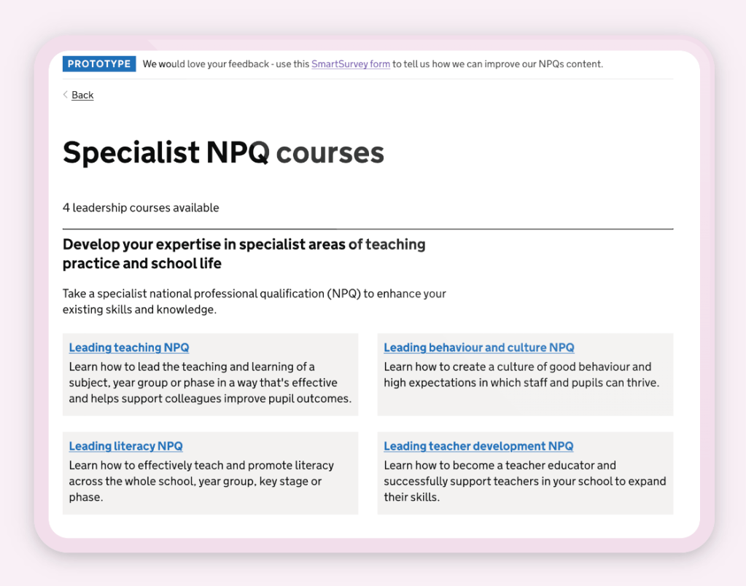The height and width of the screenshot is (586, 746).
Task: Visit Leading teacher development NPQ page
Action: click(x=478, y=446)
